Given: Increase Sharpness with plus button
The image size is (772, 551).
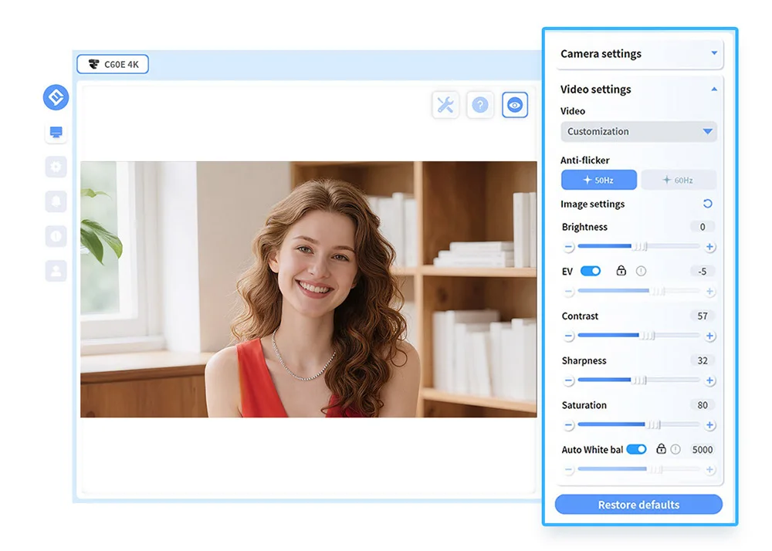Looking at the screenshot, I should point(710,380).
